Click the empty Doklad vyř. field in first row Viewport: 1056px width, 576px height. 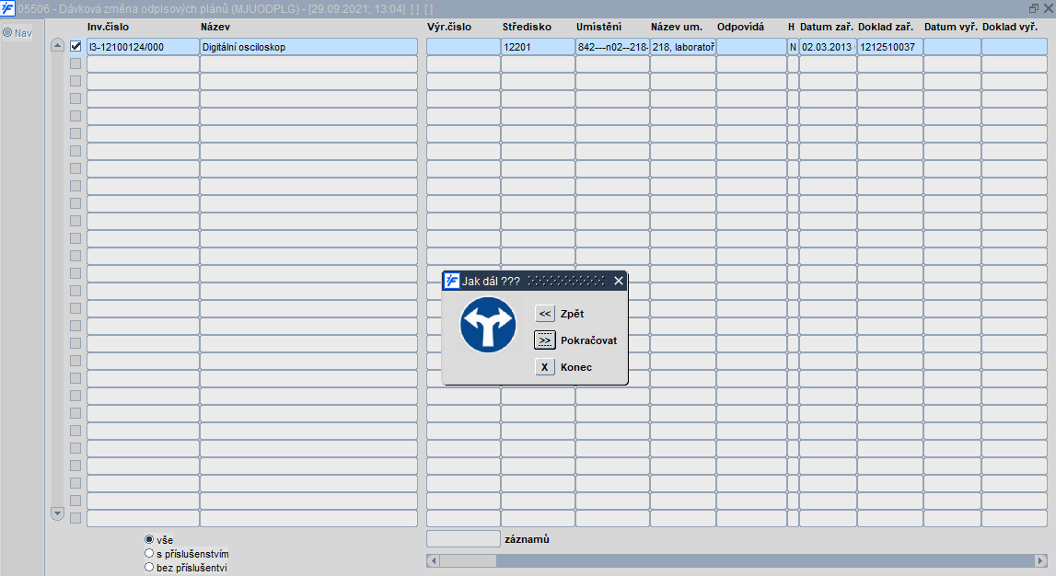point(1014,46)
